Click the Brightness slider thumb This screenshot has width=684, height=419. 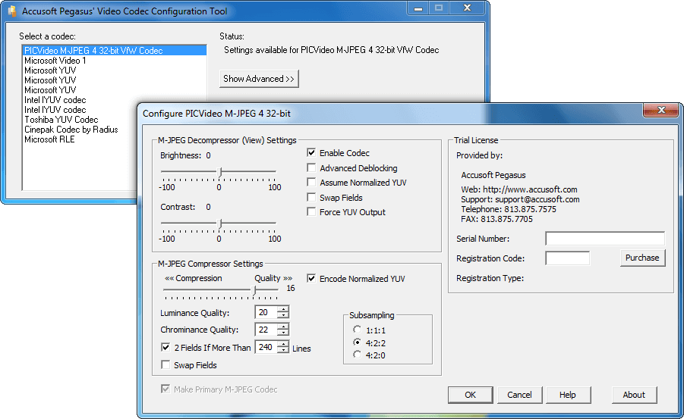220,172
